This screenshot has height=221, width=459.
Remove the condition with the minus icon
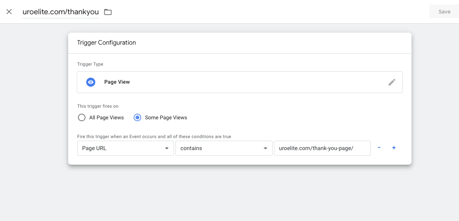379,148
